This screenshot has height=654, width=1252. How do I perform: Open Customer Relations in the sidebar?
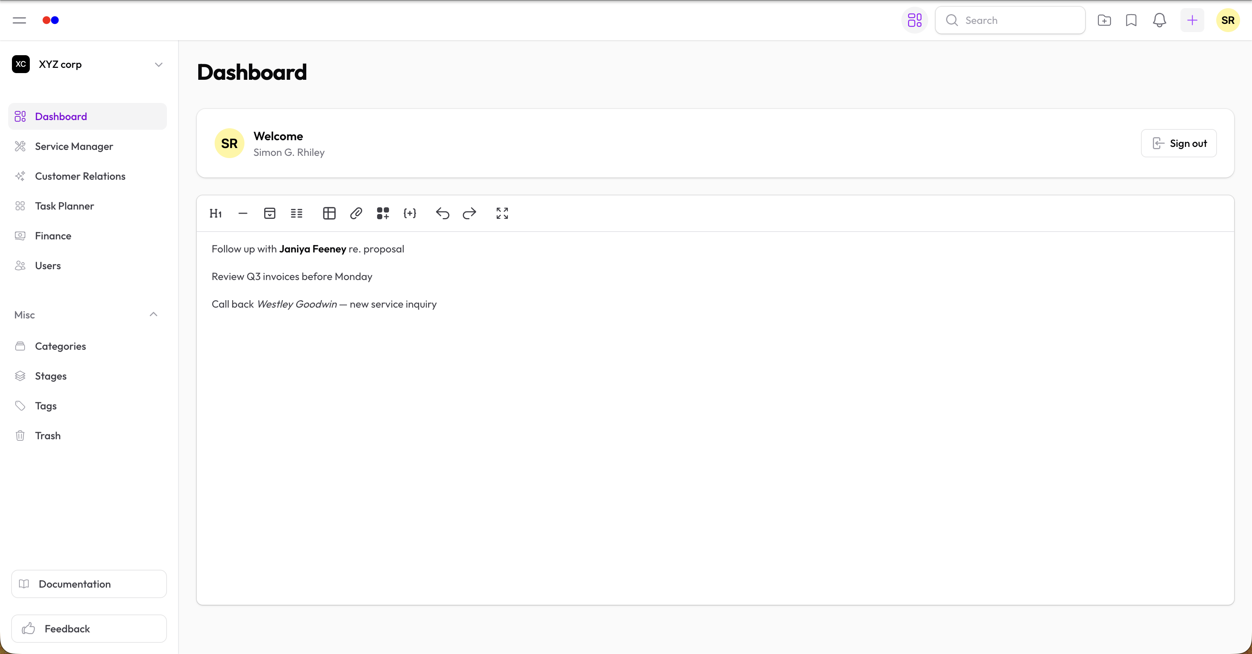(88, 176)
